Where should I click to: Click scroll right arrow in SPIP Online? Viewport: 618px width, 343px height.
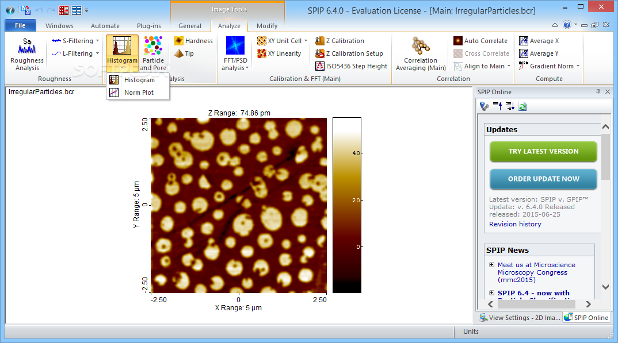[x=588, y=304]
